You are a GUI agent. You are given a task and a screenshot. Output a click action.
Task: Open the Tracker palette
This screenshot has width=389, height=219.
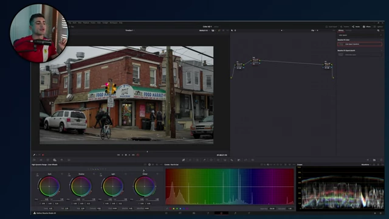pos(218,160)
